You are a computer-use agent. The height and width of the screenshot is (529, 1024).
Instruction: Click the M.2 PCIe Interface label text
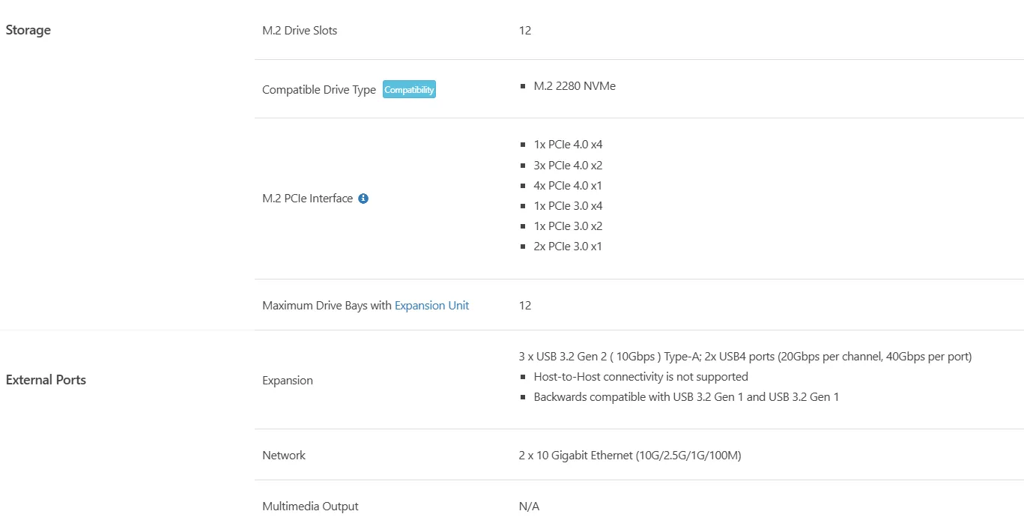(x=307, y=199)
